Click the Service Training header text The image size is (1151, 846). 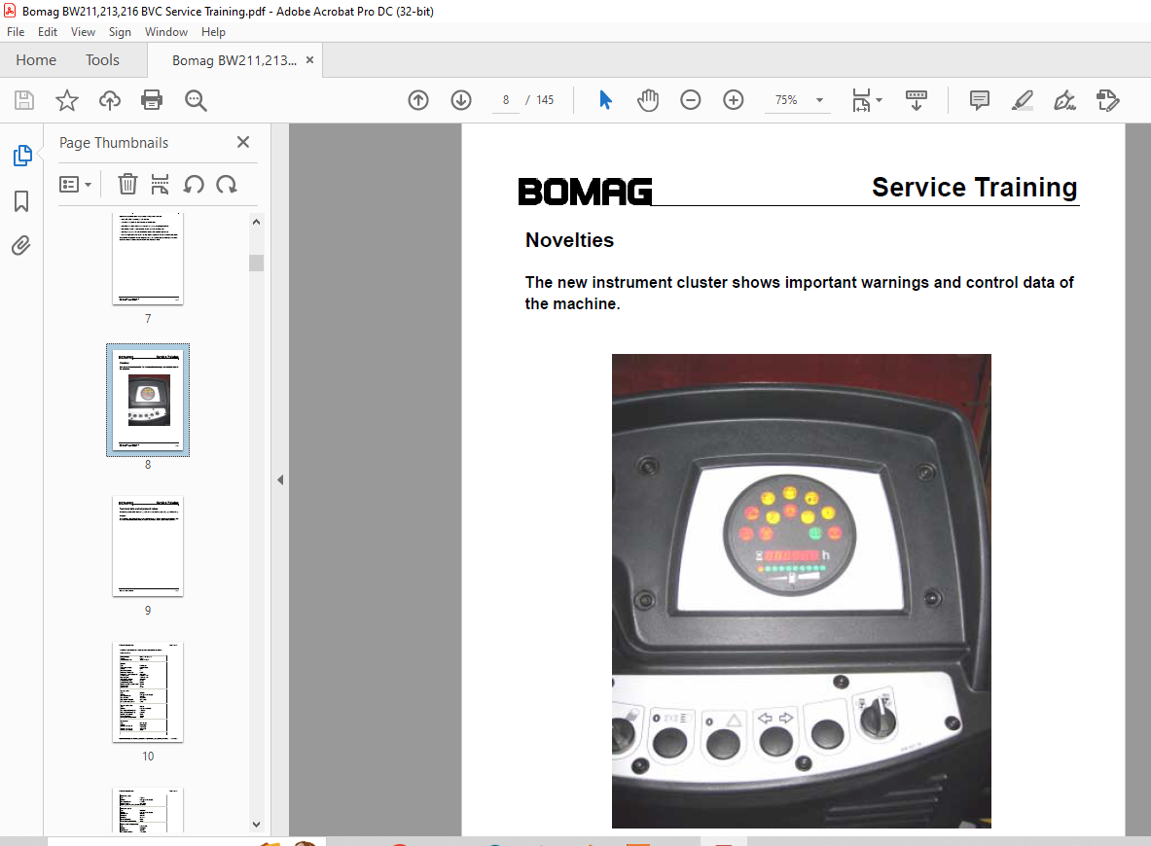coord(974,188)
